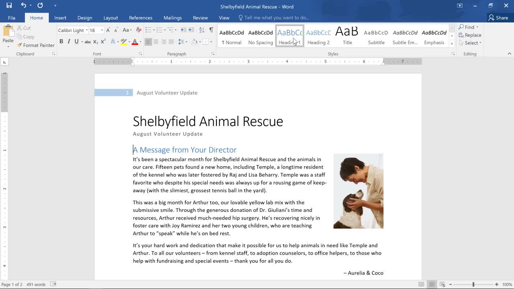Apply the red font color
514x289 pixels.
point(135,42)
